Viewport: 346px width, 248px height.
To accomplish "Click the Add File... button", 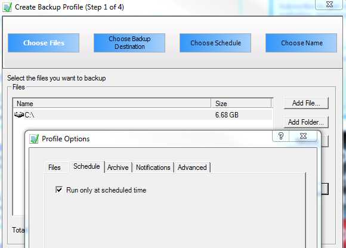I will coord(306,103).
